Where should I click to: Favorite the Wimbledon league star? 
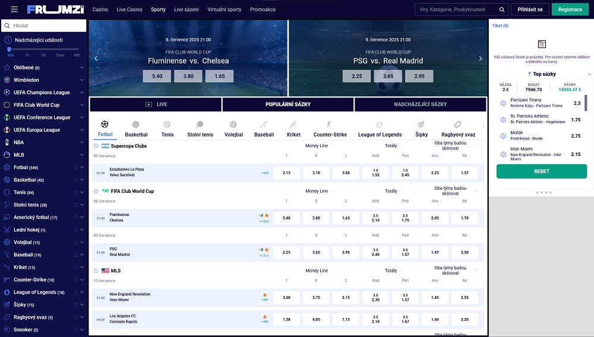click(x=75, y=80)
